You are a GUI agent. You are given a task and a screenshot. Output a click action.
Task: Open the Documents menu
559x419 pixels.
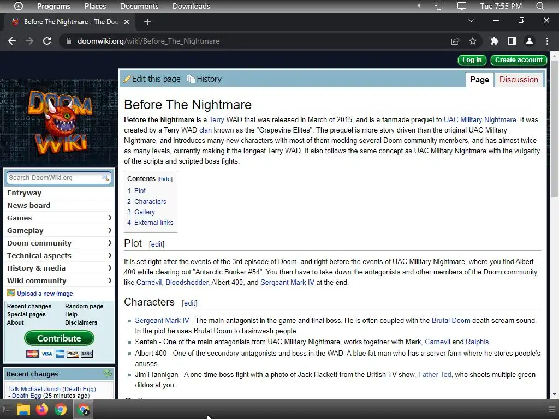[139, 6]
